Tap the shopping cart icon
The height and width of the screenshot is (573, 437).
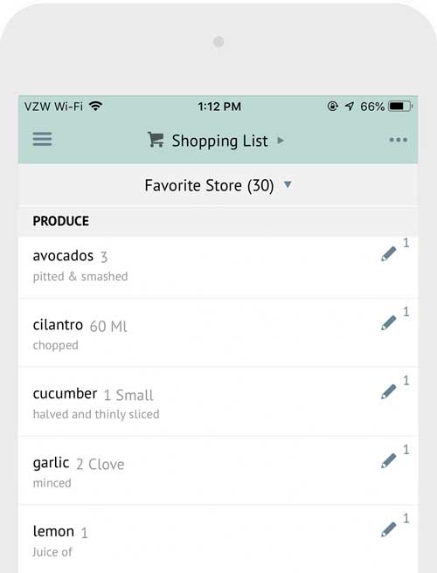pyautogui.click(x=156, y=140)
